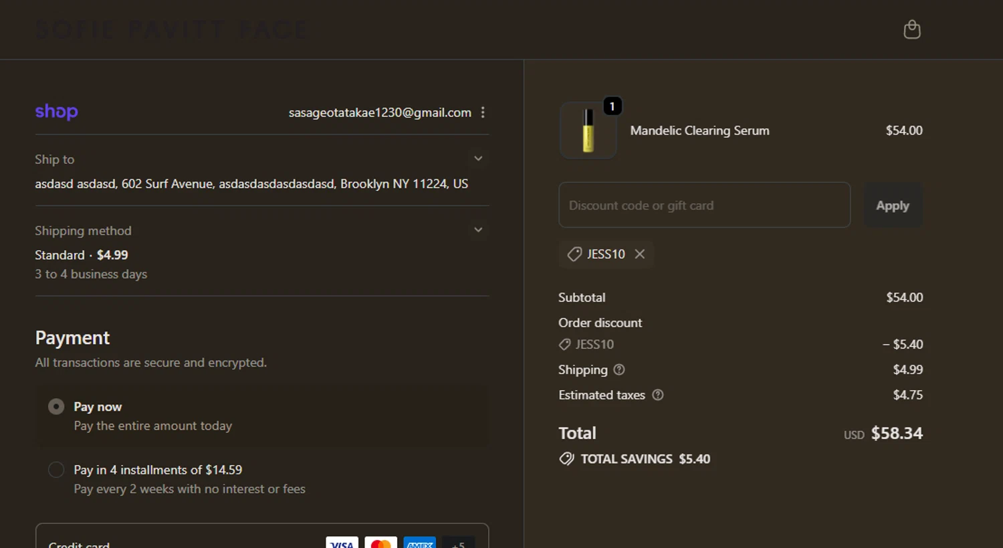1003x548 pixels.
Task: Click the Total Savings tag icon
Action: (x=566, y=459)
